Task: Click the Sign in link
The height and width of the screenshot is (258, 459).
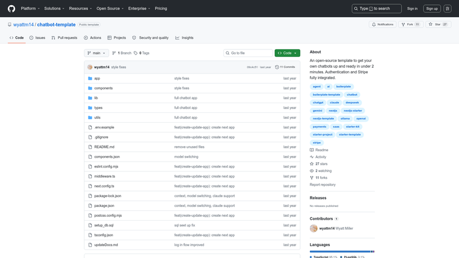Action: click(x=412, y=9)
